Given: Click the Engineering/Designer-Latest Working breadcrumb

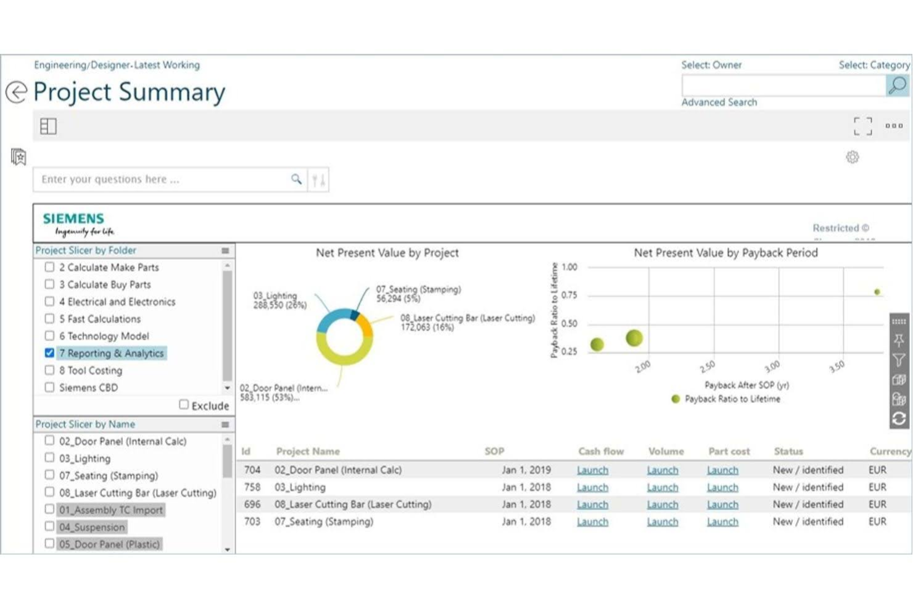Looking at the screenshot, I should [x=117, y=65].
